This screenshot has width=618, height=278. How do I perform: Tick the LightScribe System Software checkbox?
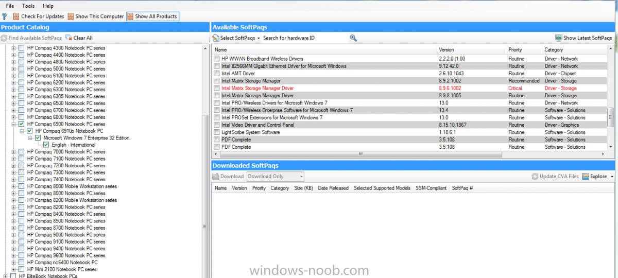(x=217, y=132)
